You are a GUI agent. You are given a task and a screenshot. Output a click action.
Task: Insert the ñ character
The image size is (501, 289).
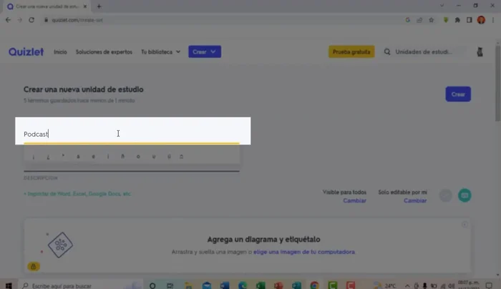point(122,157)
